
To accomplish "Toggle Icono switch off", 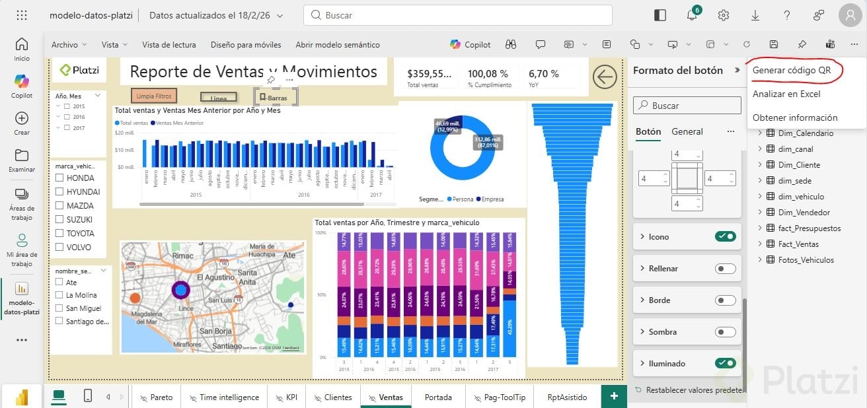I will coord(726,236).
